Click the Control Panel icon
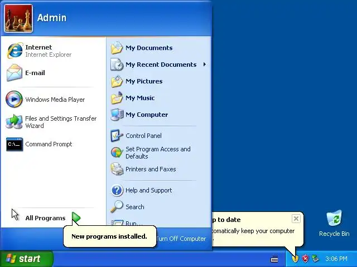Screen dimensions: 357x267 (x=117, y=136)
